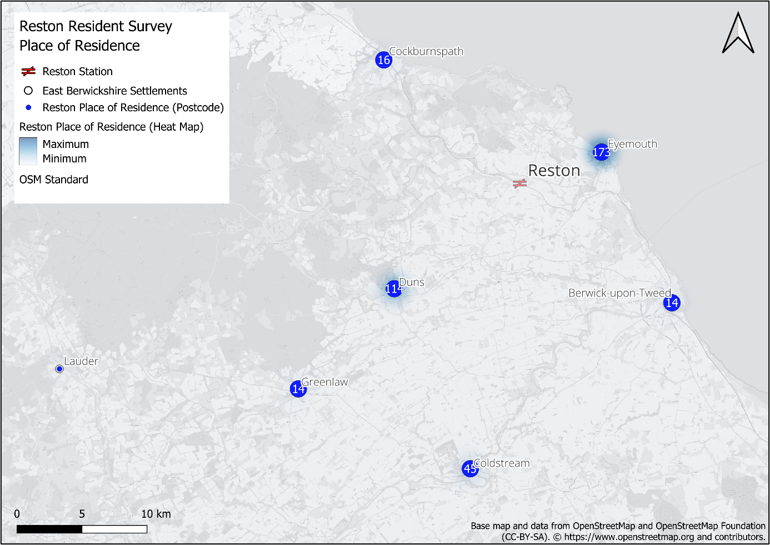Click the scale bar
770x545 pixels.
(x=82, y=529)
